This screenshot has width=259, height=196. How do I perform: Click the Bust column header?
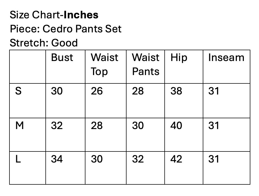coord(62,58)
